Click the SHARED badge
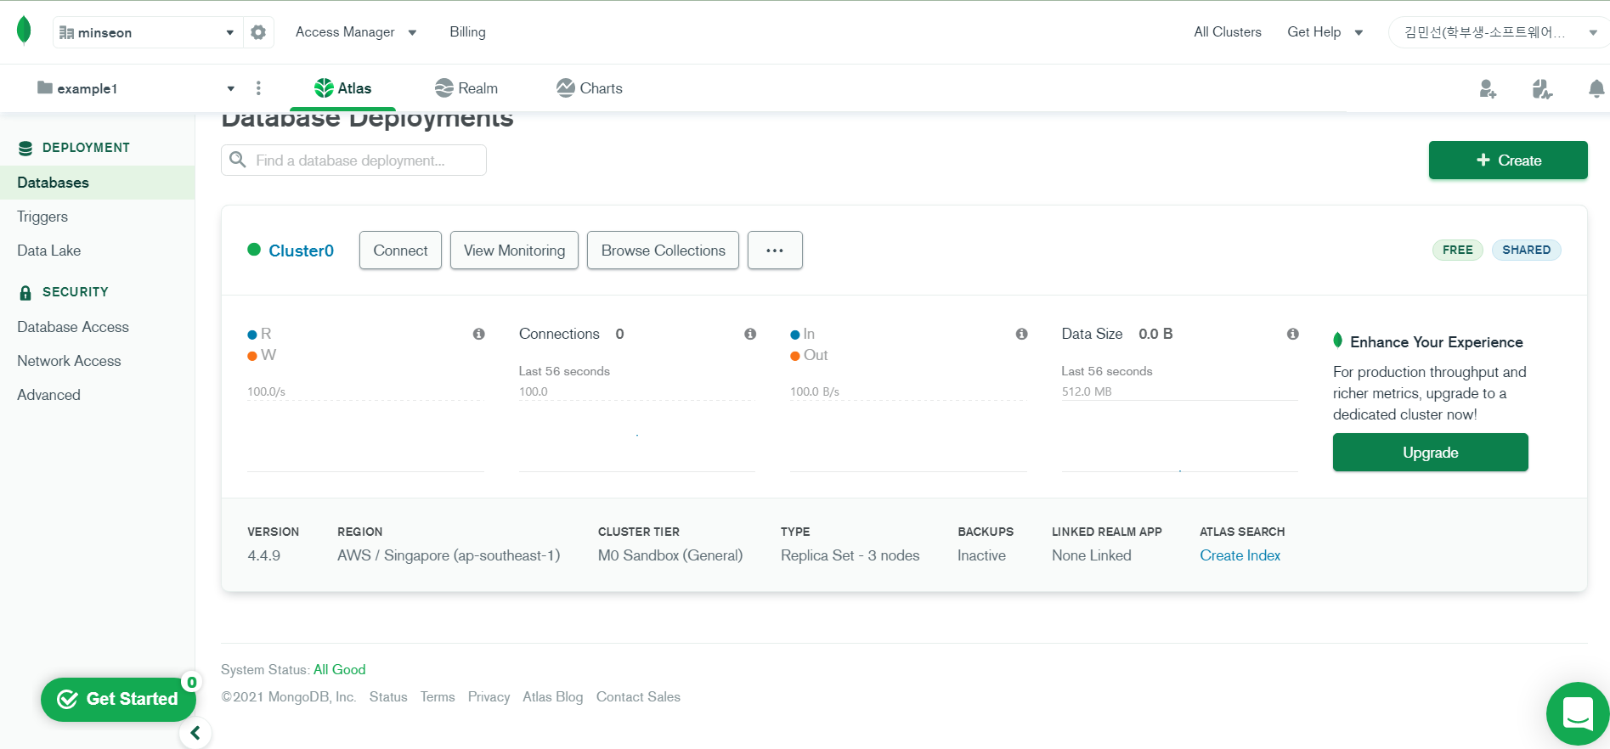 point(1527,250)
